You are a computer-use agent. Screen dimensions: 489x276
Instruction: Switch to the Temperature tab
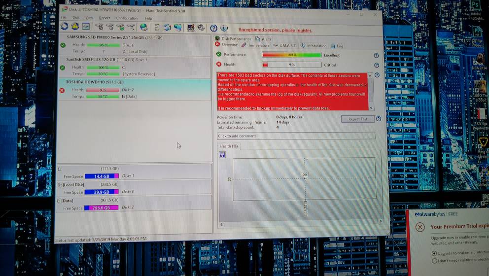255,45
